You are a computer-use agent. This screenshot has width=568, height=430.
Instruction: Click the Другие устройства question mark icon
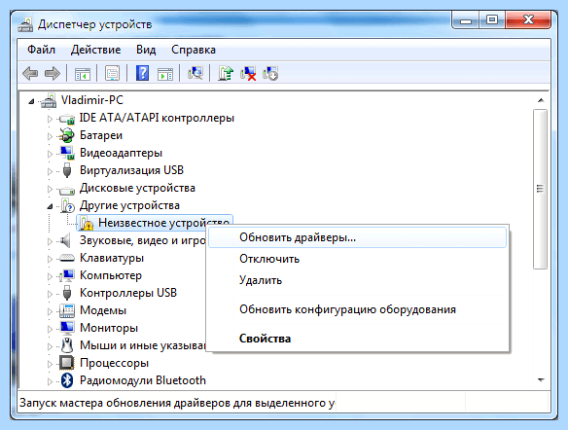coord(67,205)
